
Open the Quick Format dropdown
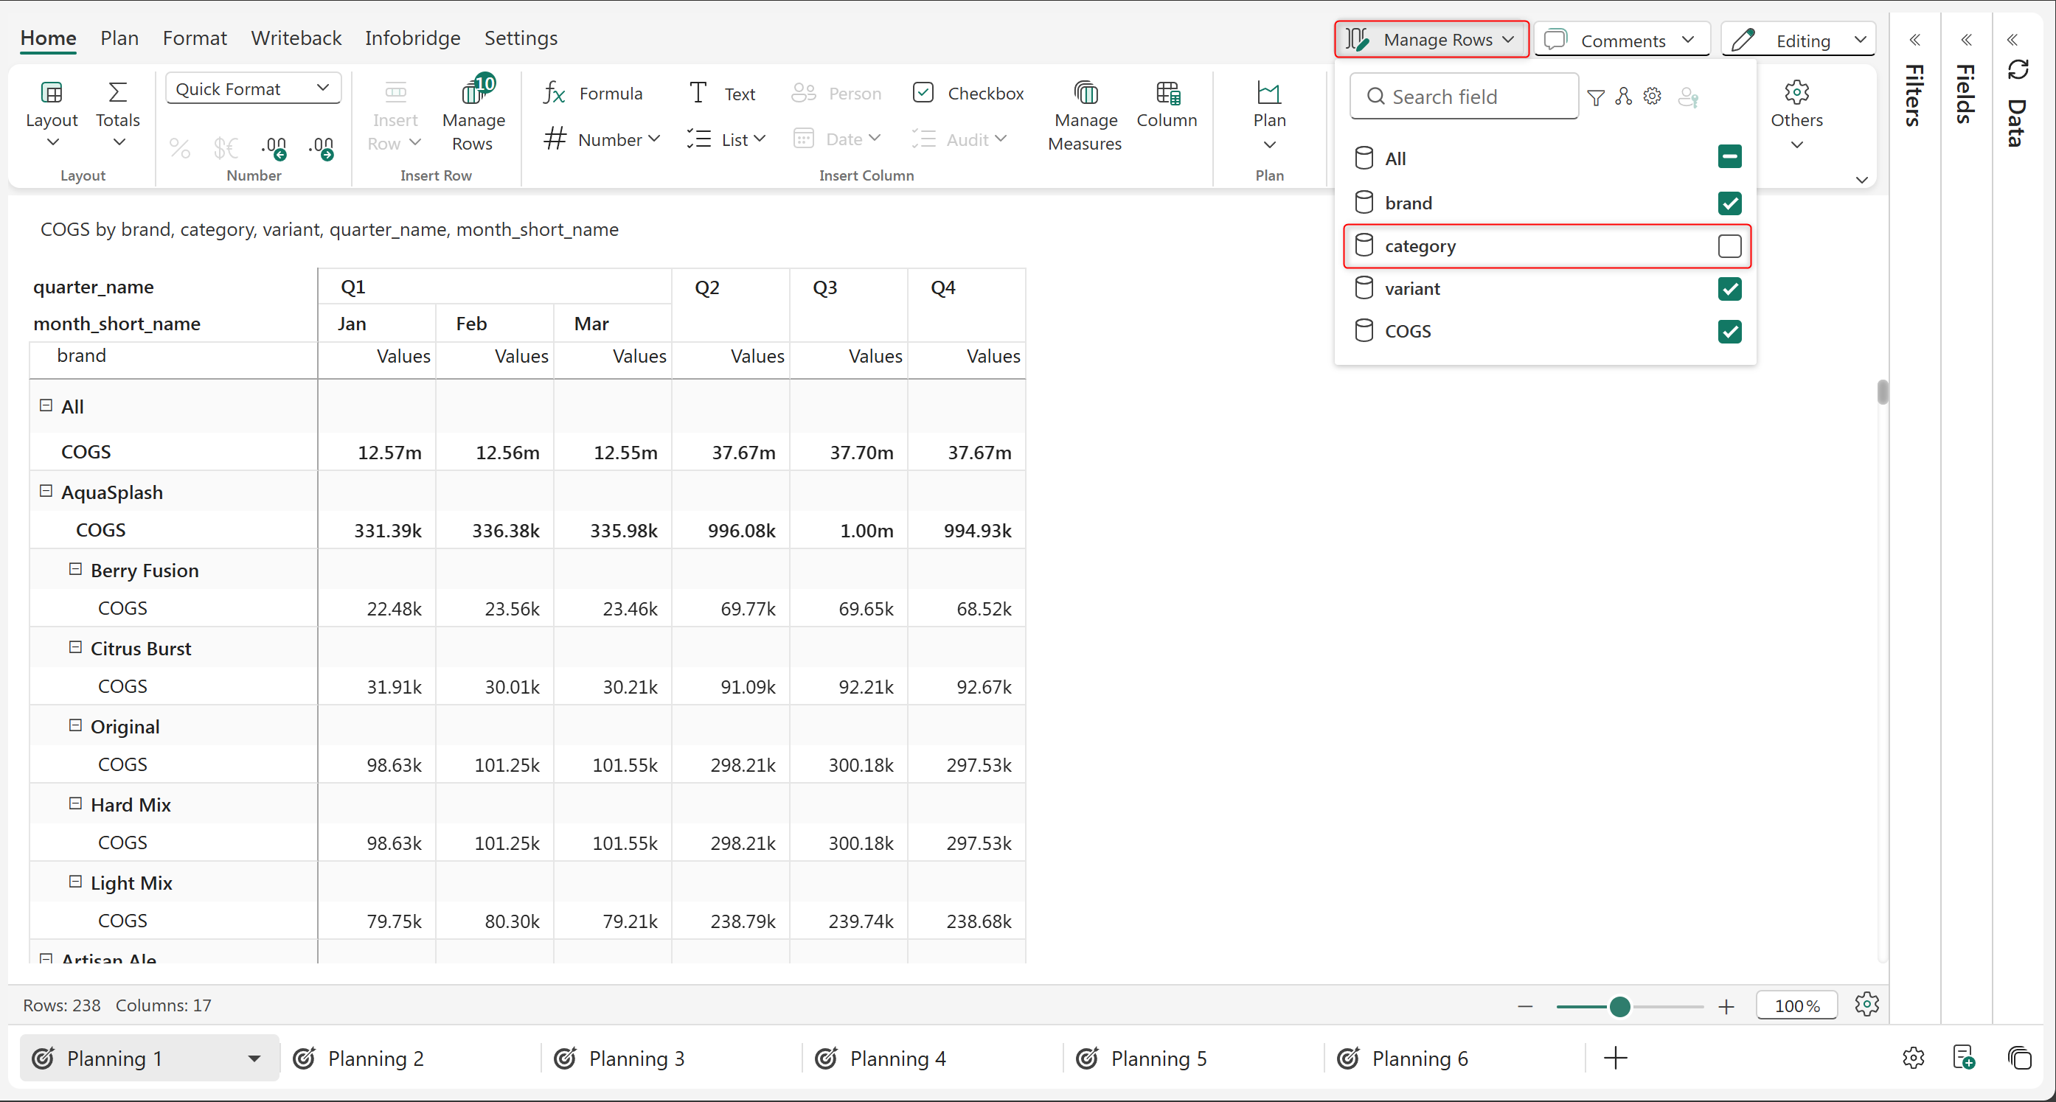point(253,88)
